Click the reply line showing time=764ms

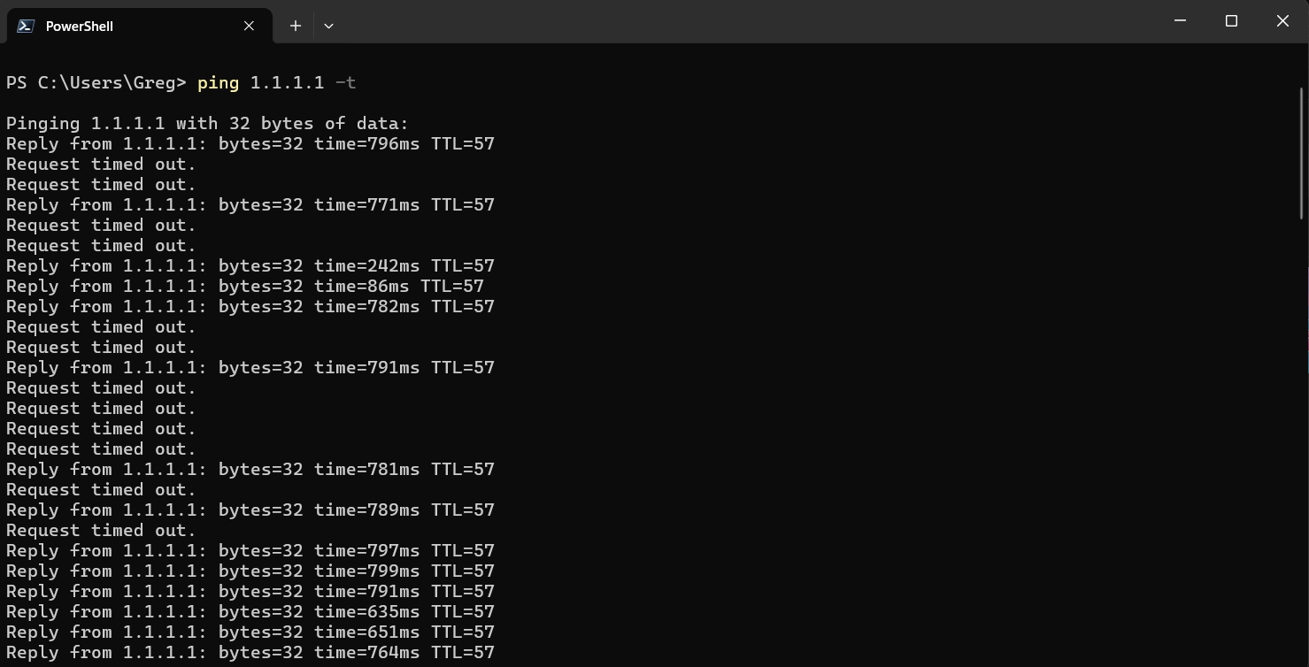click(x=250, y=653)
